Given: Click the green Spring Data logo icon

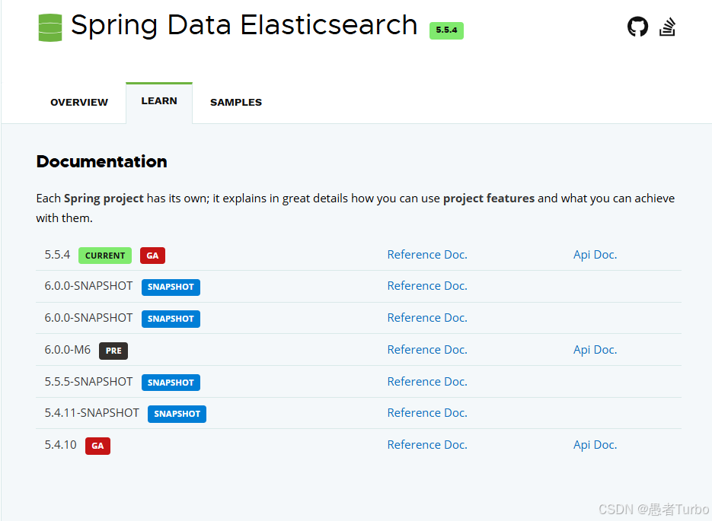Looking at the screenshot, I should 50,27.
